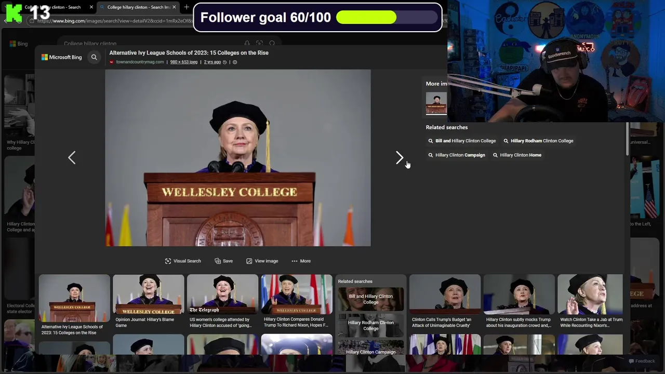The width and height of the screenshot is (665, 374).
Task: Search 'Hillary Clinton Home' related chip
Action: click(x=517, y=155)
